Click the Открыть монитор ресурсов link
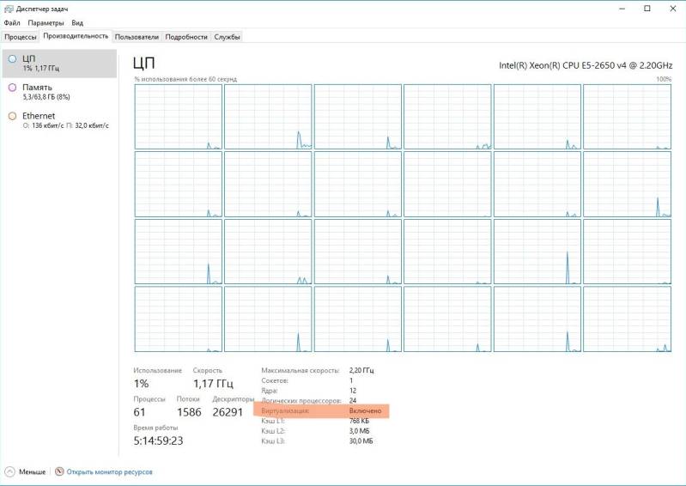Viewport: 686px width, 486px height. click(110, 471)
